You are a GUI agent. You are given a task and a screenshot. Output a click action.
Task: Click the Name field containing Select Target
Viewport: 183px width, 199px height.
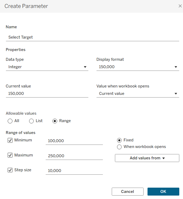(92, 37)
